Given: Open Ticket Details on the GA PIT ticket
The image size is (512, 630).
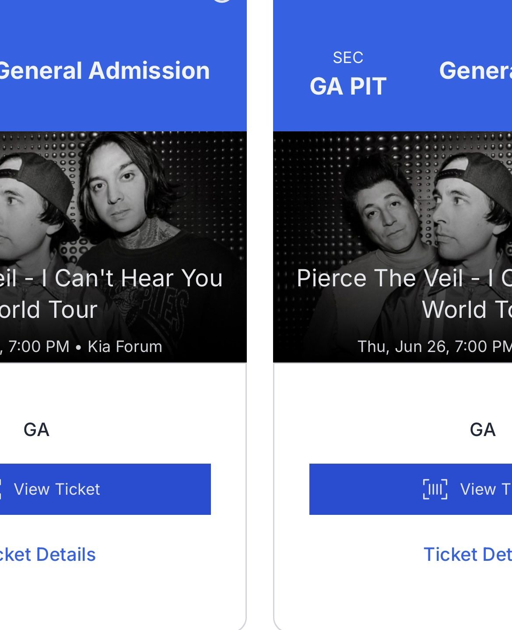Looking at the screenshot, I should 467,554.
